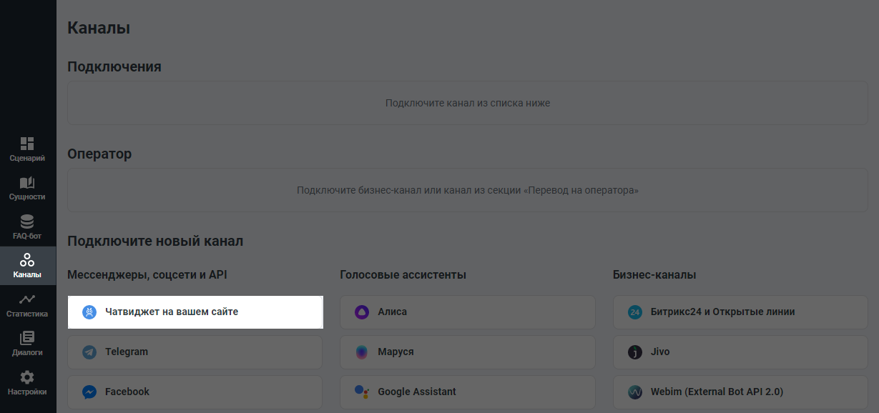
Task: Click the Битрикс24 icon with number 24
Action: [634, 312]
